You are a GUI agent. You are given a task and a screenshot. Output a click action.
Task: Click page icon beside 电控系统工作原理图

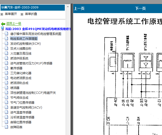(7, 38)
